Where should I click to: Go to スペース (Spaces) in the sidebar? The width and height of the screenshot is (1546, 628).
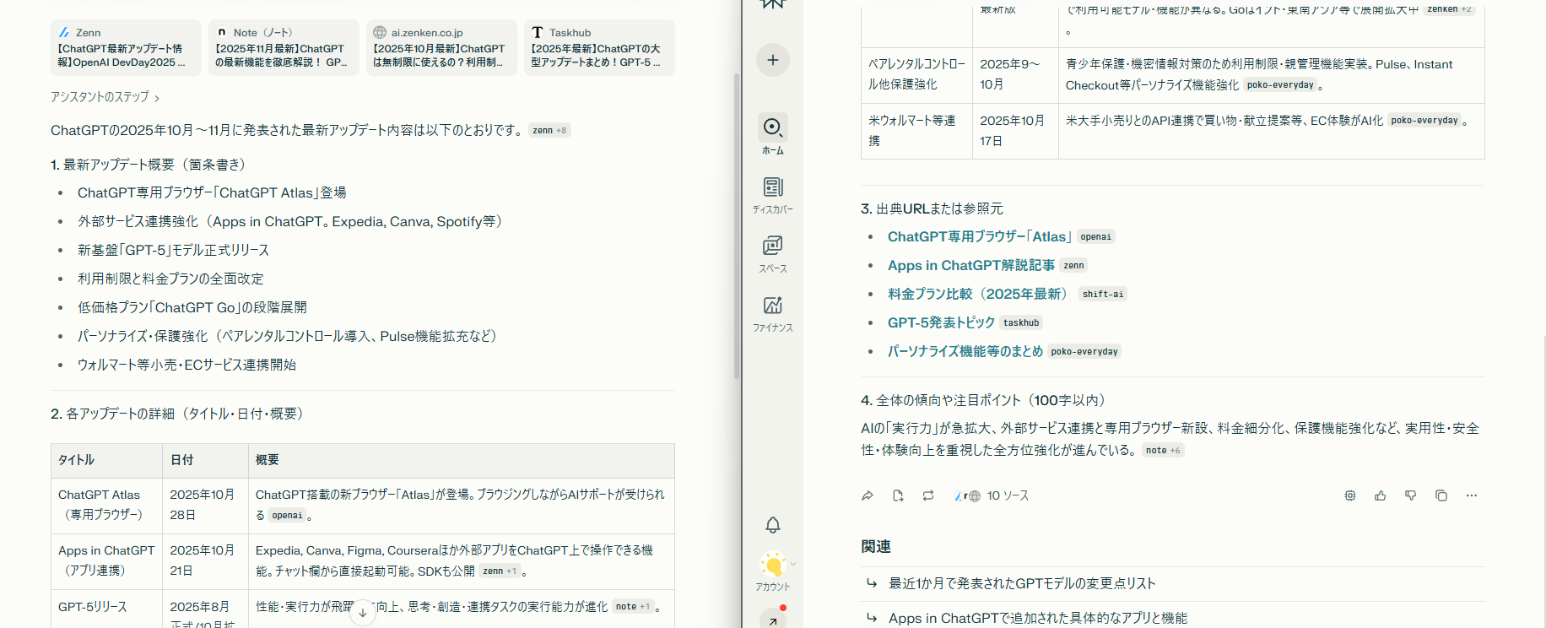click(772, 253)
